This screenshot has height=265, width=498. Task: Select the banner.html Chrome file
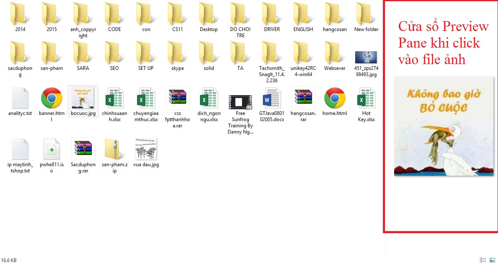(51, 105)
